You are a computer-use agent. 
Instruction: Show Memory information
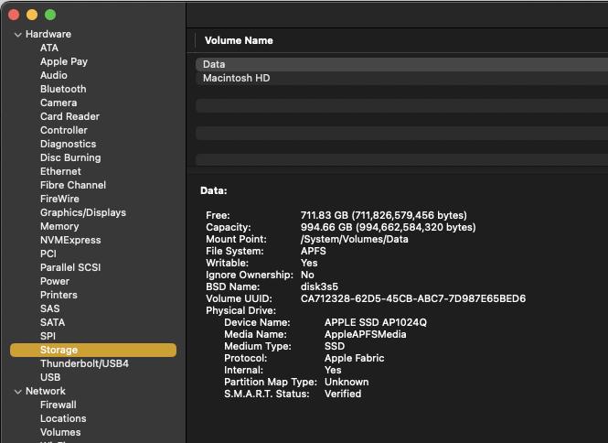[59, 226]
